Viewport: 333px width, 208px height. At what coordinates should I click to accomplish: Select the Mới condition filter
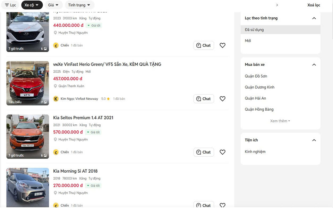click(248, 41)
